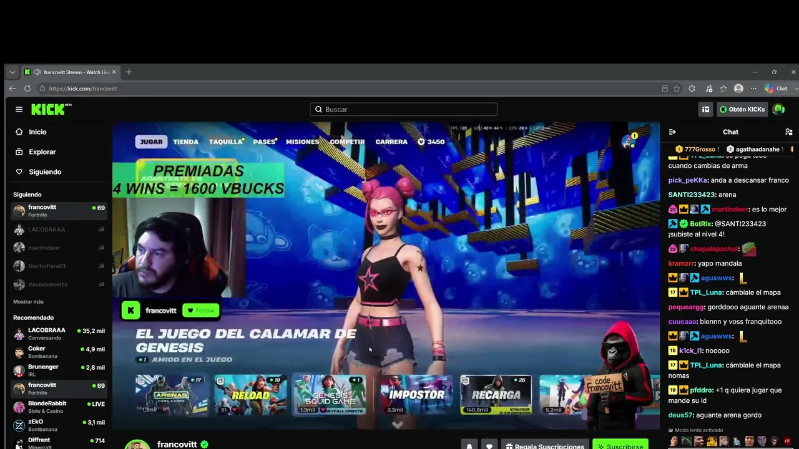Click the notification bell button

point(469,446)
